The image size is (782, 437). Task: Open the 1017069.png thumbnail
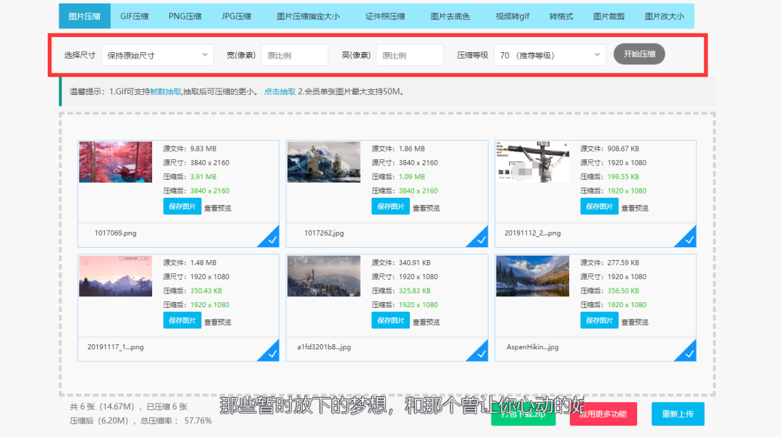(115, 162)
